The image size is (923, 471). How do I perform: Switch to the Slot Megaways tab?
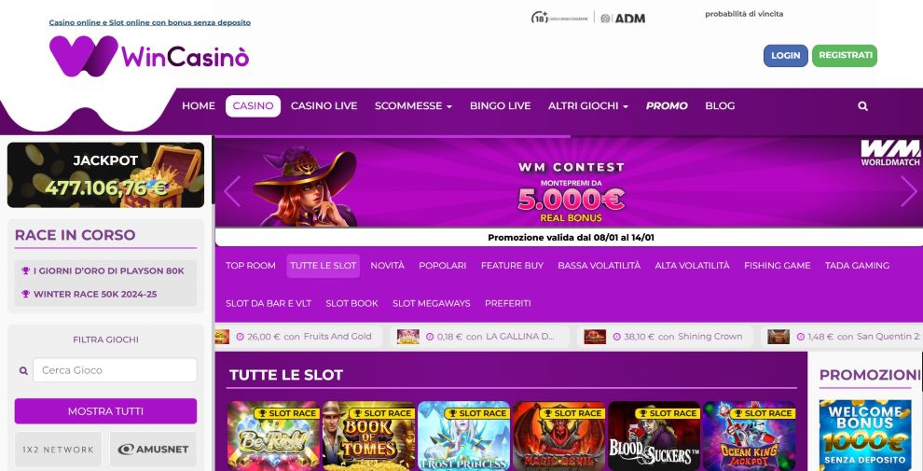click(x=432, y=303)
